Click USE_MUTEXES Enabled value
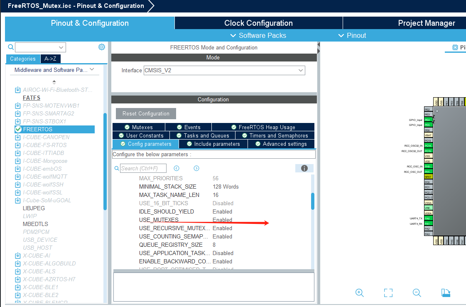 pyautogui.click(x=222, y=220)
